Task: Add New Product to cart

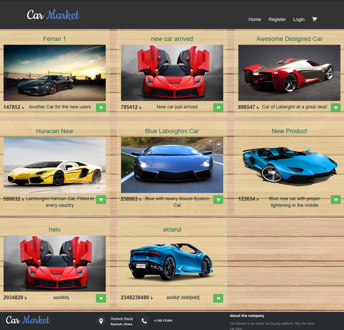Action: coord(336,200)
